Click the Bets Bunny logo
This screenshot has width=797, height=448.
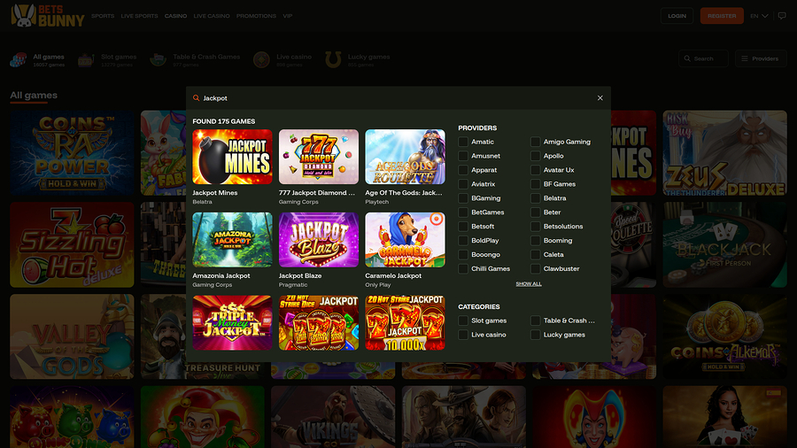pos(48,16)
